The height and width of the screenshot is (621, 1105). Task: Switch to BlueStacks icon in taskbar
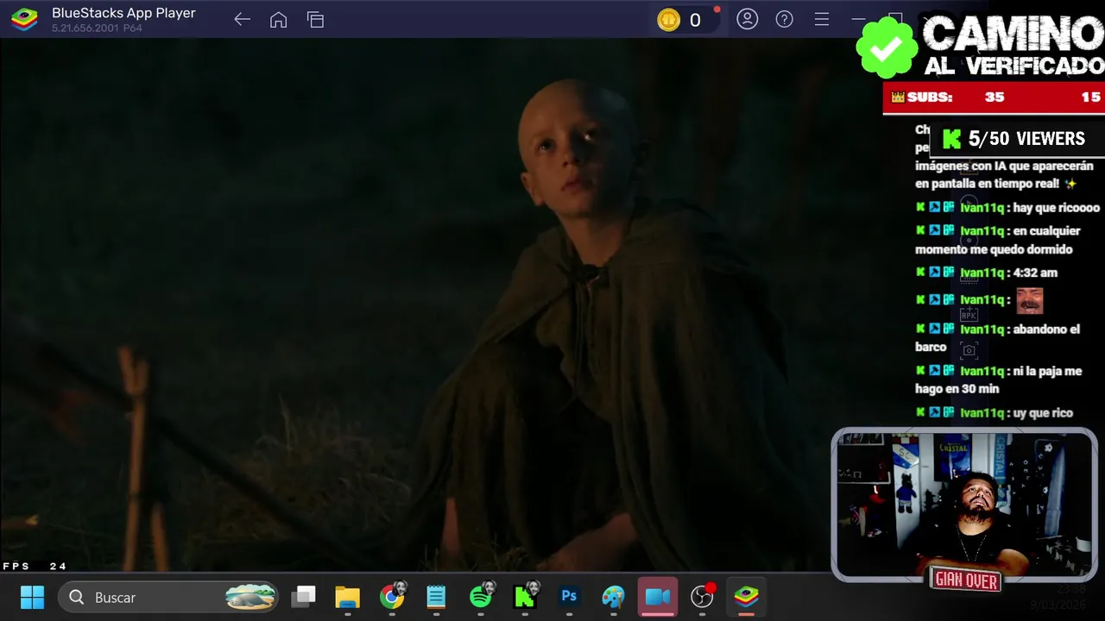click(x=747, y=597)
